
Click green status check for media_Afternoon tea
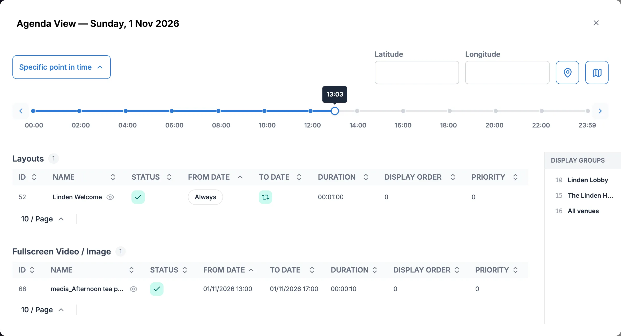(x=157, y=289)
